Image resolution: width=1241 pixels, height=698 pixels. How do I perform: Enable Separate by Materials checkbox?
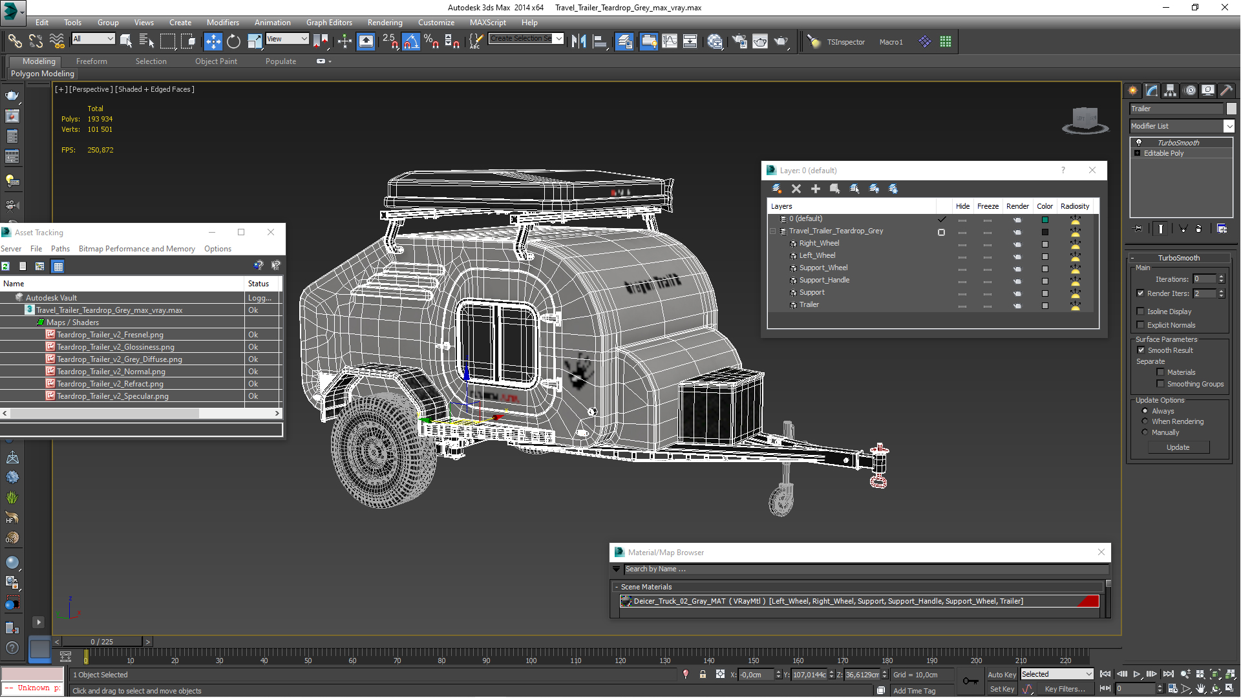tap(1161, 372)
